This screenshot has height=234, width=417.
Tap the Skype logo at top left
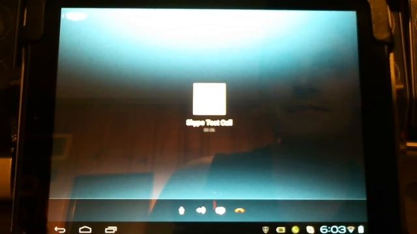(76, 16)
